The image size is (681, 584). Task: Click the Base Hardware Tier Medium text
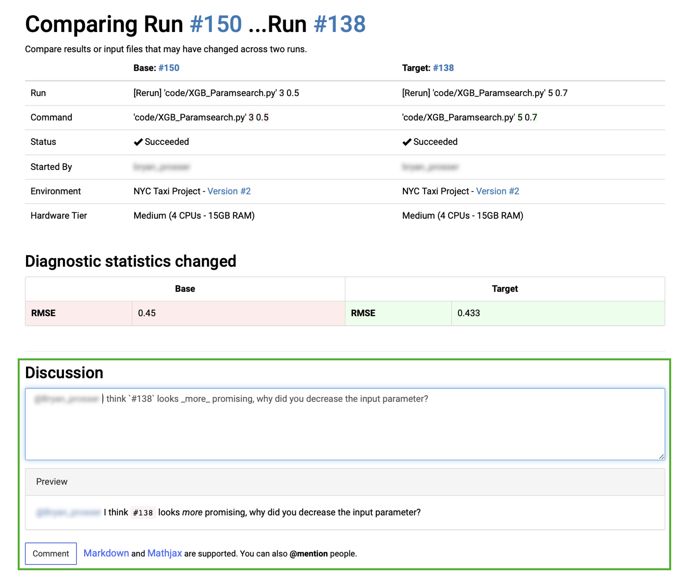click(194, 216)
